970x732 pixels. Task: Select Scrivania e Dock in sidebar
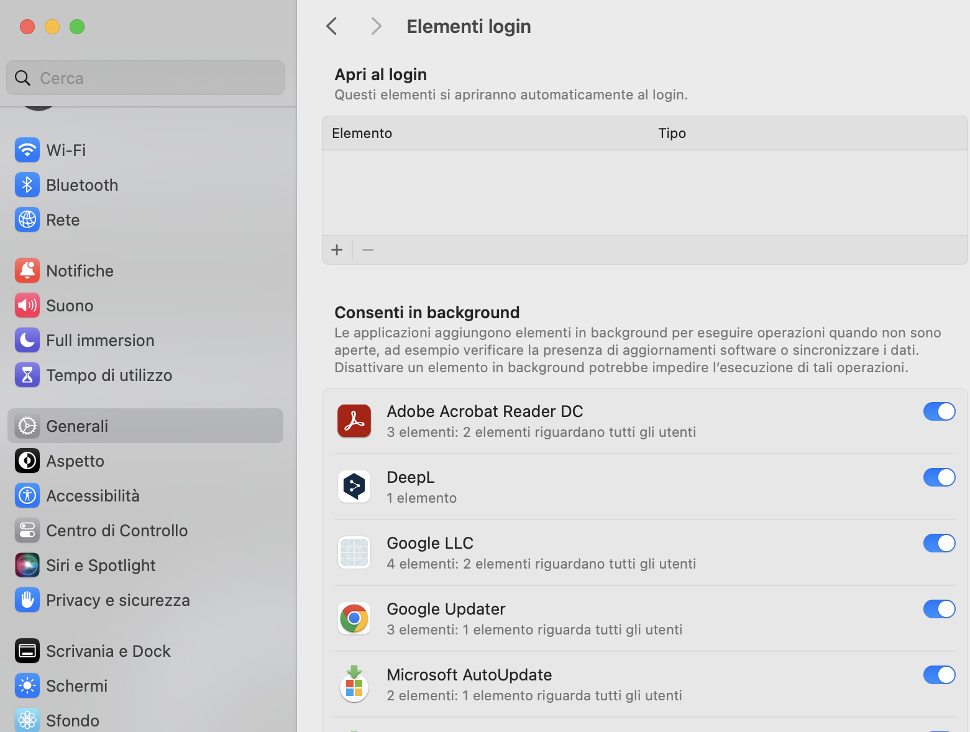coord(108,651)
